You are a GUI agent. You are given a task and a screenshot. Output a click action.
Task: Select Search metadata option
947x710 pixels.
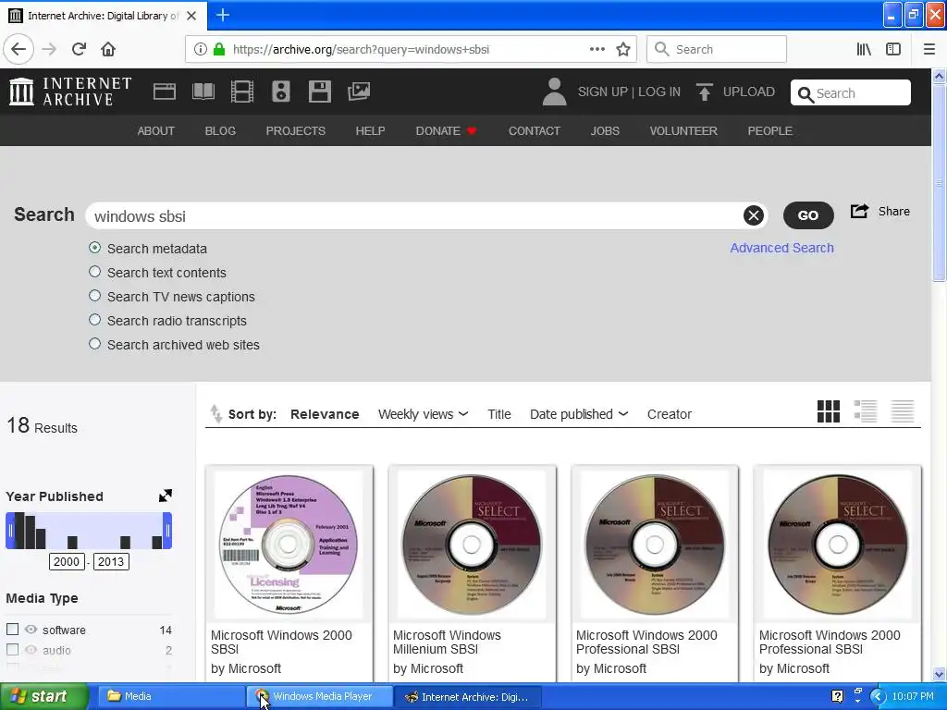tap(95, 248)
